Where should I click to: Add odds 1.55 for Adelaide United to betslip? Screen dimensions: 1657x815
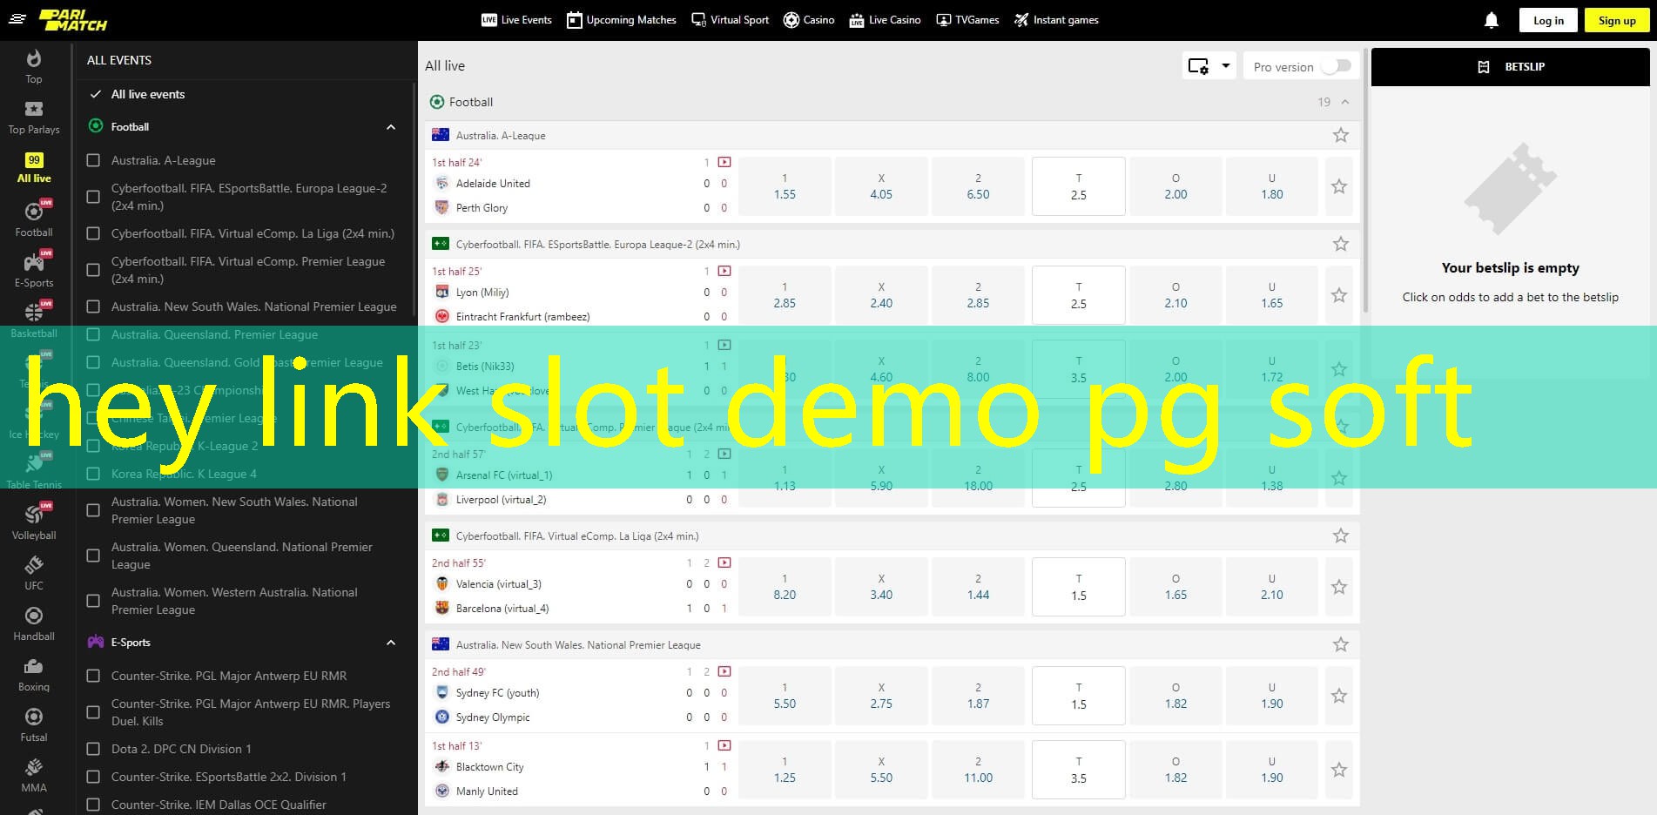tap(784, 185)
